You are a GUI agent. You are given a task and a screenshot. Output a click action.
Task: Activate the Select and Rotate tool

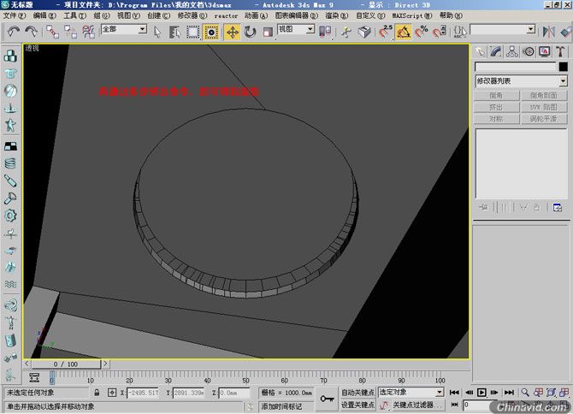click(x=250, y=33)
